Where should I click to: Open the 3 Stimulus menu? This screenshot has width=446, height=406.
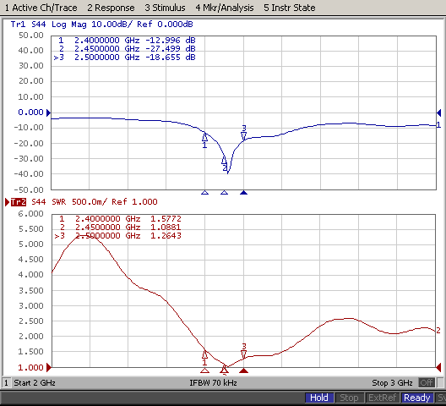[x=165, y=8]
